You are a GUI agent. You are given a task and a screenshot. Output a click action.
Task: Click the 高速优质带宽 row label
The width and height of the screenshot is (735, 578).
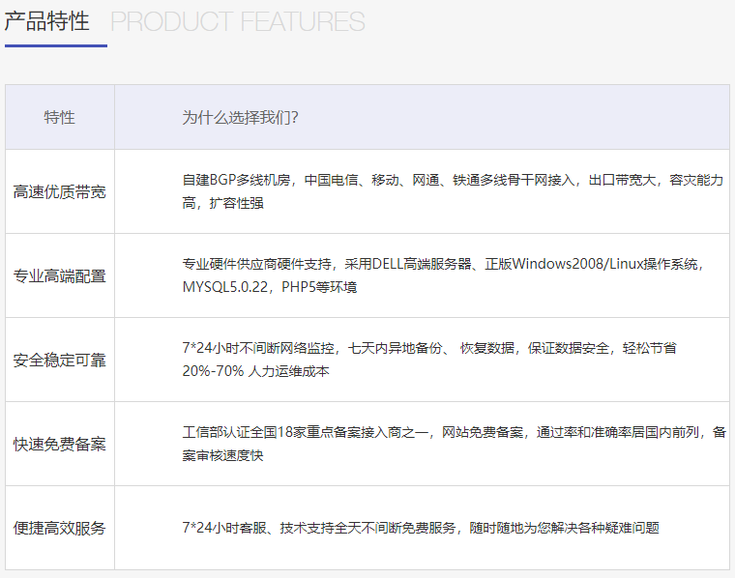(x=59, y=191)
